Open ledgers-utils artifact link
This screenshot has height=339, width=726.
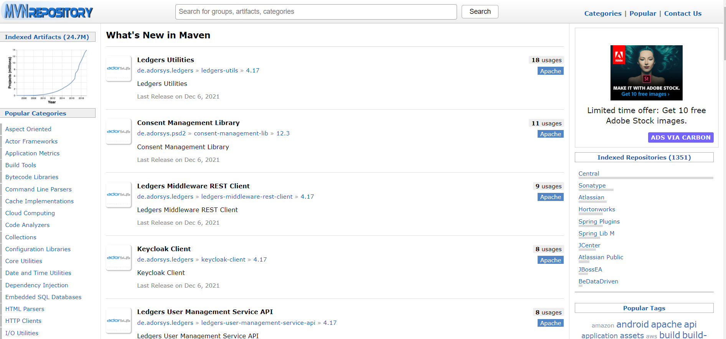pos(219,71)
